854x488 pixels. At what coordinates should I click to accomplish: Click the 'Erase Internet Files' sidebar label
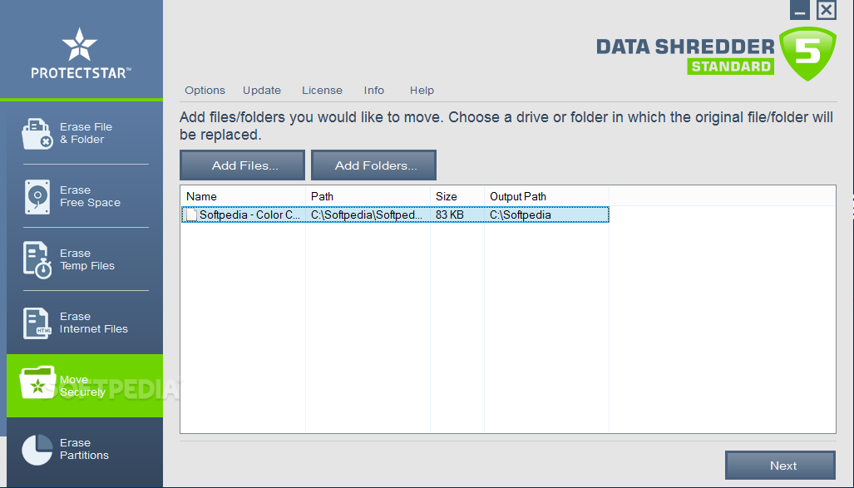[94, 323]
